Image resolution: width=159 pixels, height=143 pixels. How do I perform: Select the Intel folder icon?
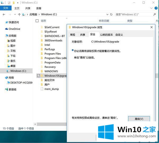click(42, 45)
